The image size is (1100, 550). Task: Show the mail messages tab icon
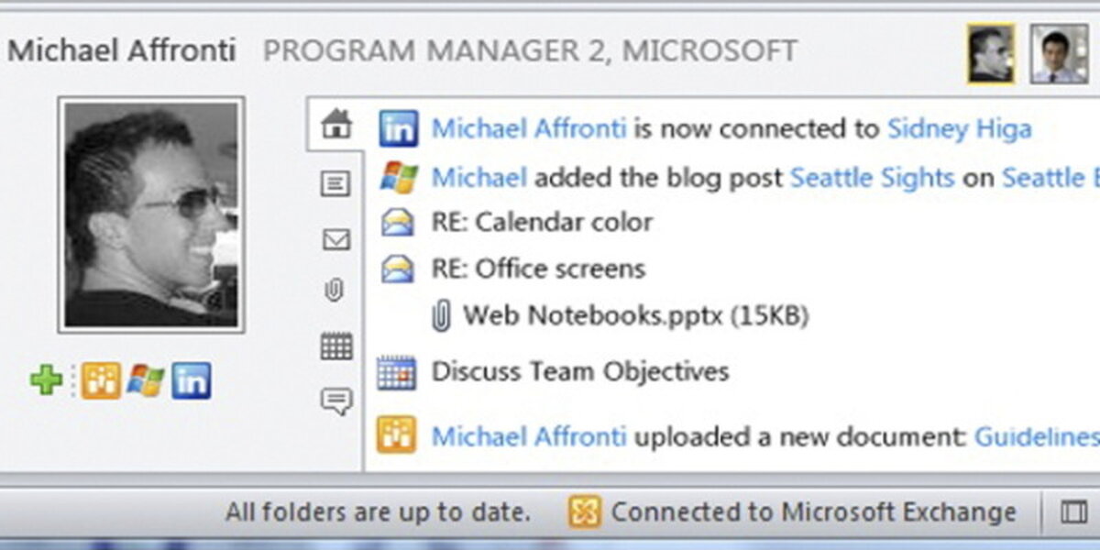point(336,240)
